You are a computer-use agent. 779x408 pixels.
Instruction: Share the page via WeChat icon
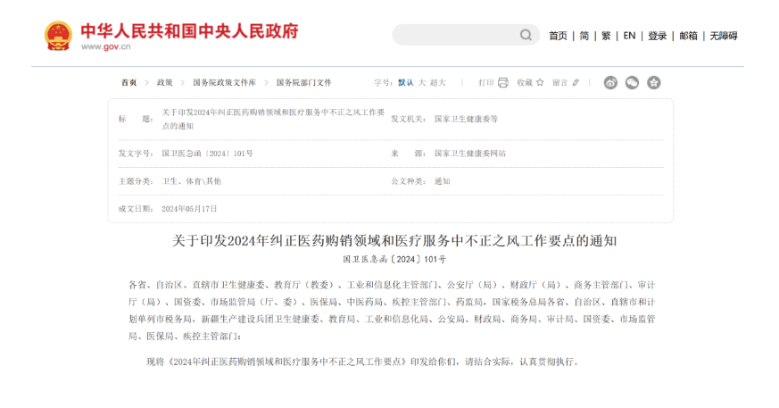point(632,82)
